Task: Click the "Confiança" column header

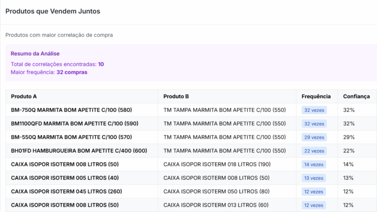Action: click(356, 96)
